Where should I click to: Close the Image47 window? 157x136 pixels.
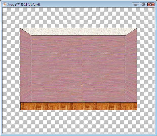pos(151,5)
